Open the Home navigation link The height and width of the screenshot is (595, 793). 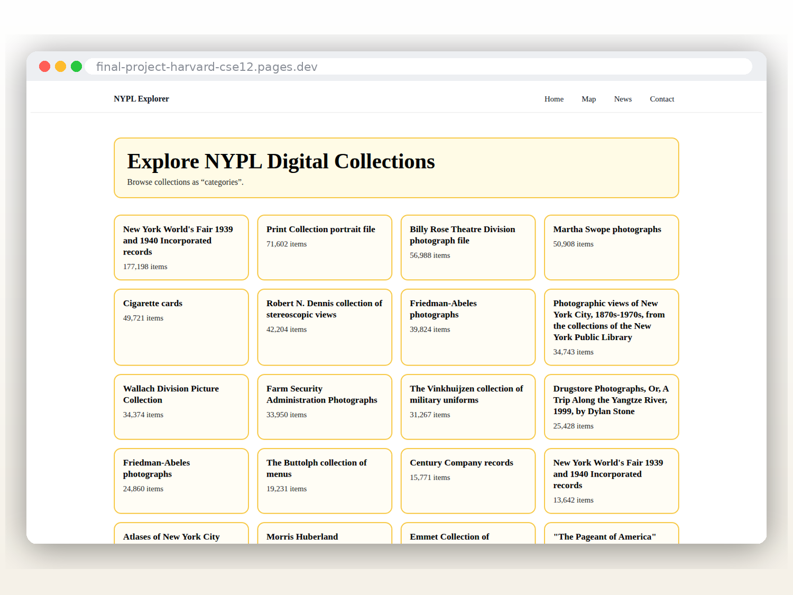[554, 99]
